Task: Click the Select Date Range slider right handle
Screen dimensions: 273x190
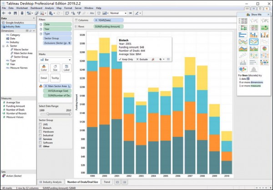Action: pos(70,114)
